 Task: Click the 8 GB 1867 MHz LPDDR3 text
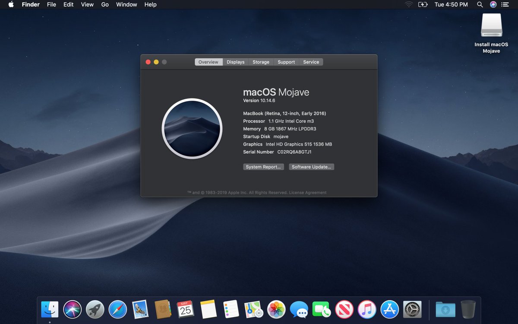pos(290,129)
